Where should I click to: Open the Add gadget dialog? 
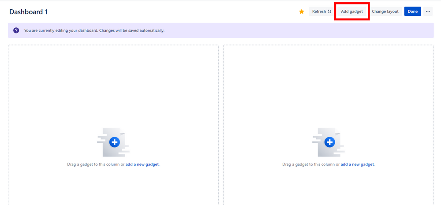click(352, 11)
